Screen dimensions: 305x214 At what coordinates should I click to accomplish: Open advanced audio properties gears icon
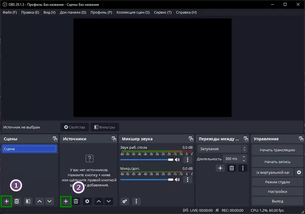(125, 201)
